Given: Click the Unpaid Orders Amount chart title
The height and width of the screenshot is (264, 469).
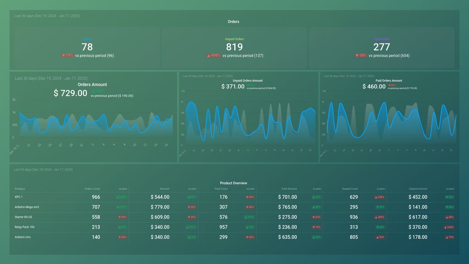Looking at the screenshot, I should point(248,81).
